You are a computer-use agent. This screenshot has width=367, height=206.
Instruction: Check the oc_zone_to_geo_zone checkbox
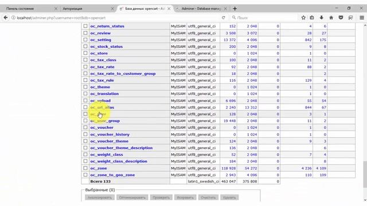[x=85, y=175]
